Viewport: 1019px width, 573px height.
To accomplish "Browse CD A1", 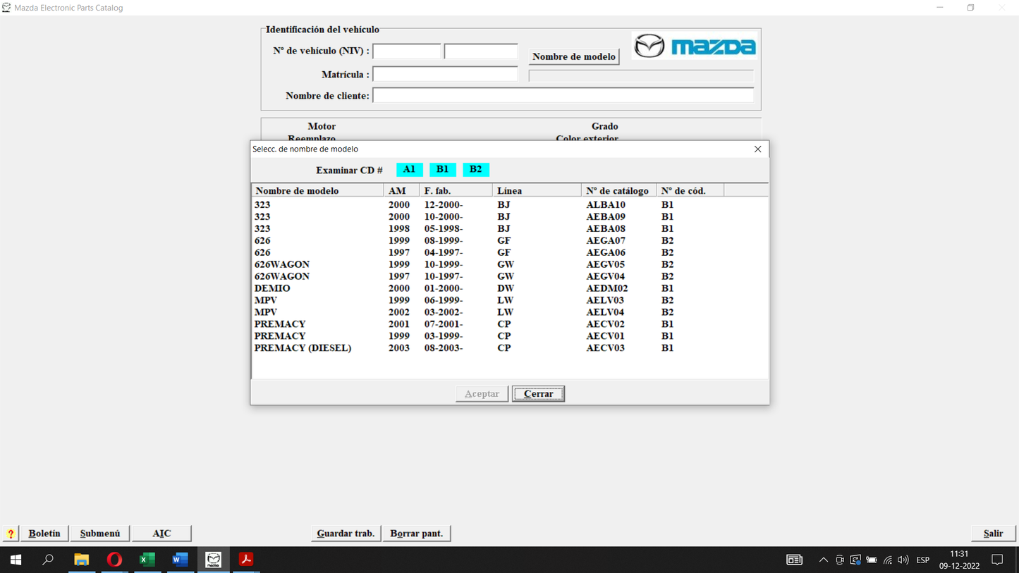I will tap(410, 169).
